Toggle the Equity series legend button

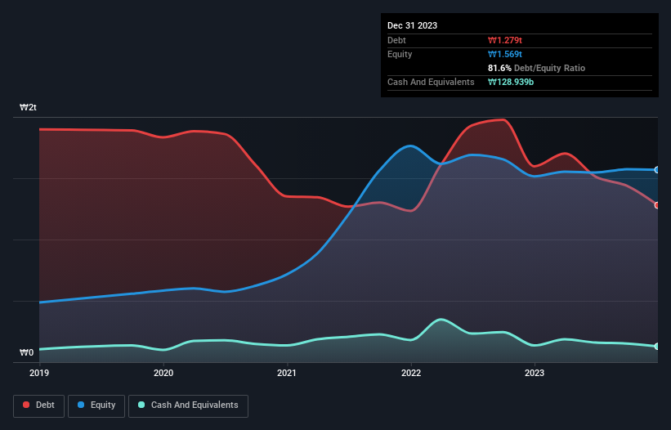point(96,405)
